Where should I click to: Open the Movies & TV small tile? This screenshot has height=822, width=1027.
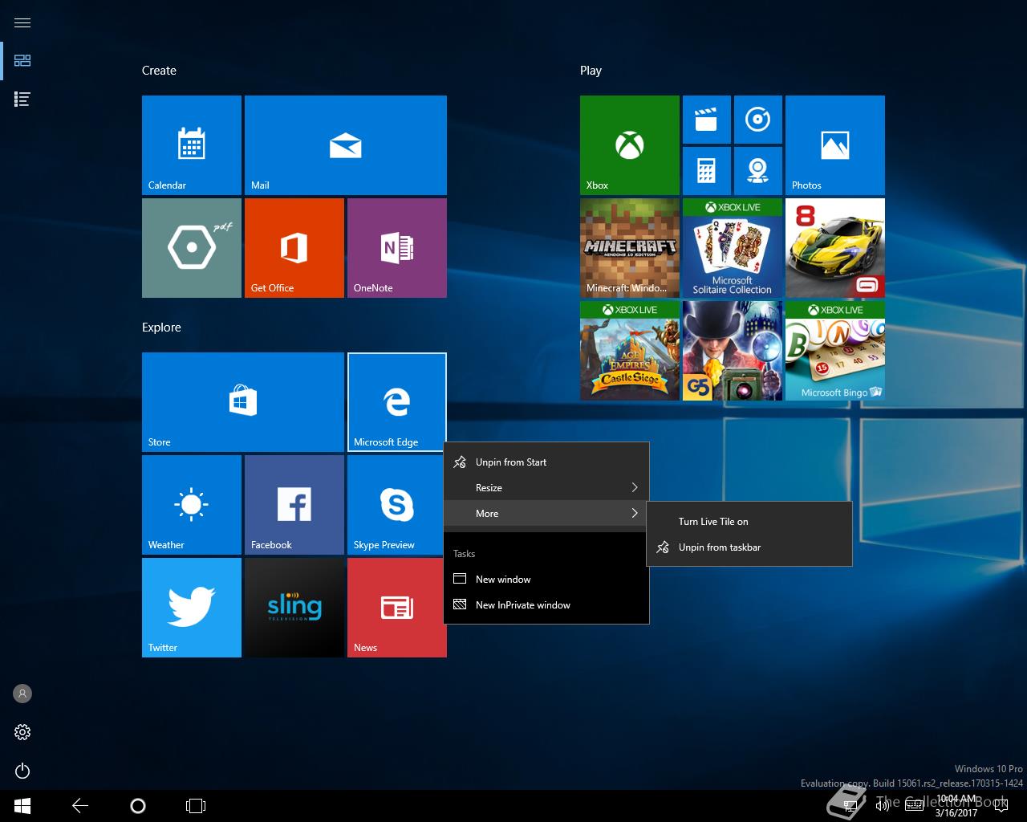point(707,120)
